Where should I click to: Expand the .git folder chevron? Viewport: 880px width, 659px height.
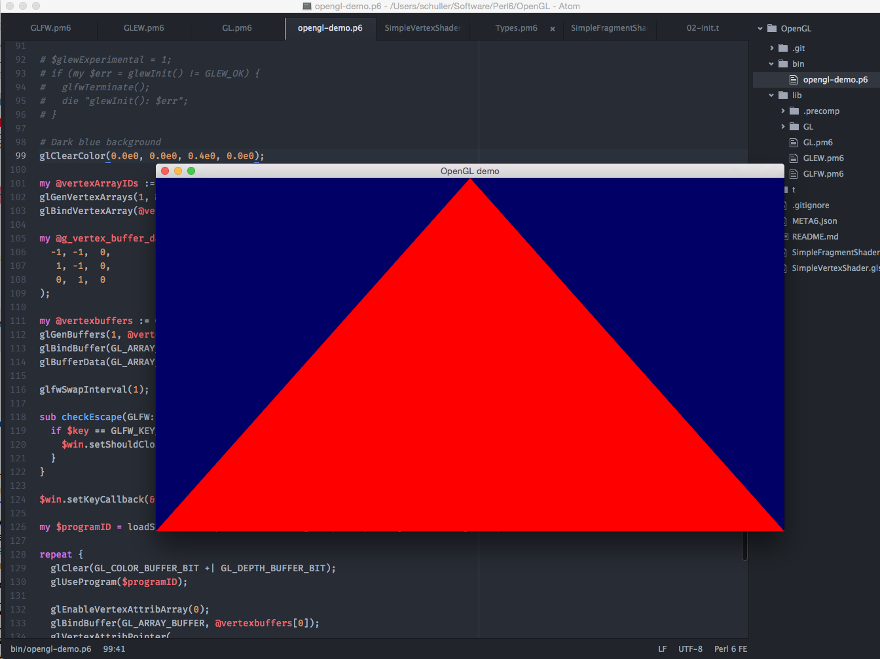(772, 48)
